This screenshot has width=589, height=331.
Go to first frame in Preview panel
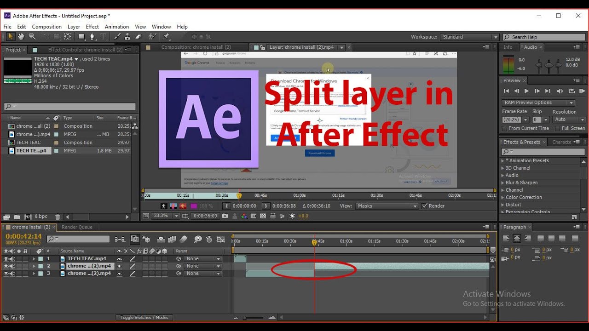506,91
